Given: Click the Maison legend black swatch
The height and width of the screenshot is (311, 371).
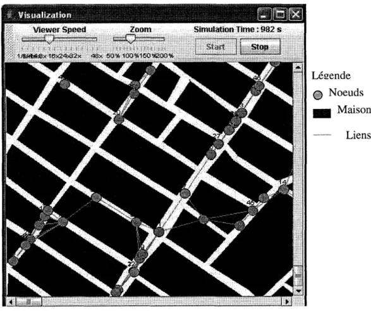Looking at the screenshot, I should [322, 113].
